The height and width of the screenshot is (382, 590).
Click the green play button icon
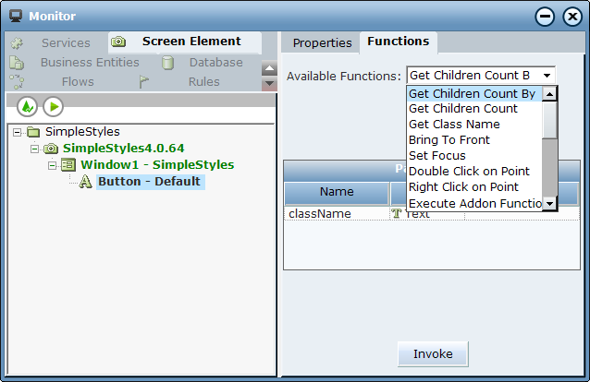click(54, 107)
